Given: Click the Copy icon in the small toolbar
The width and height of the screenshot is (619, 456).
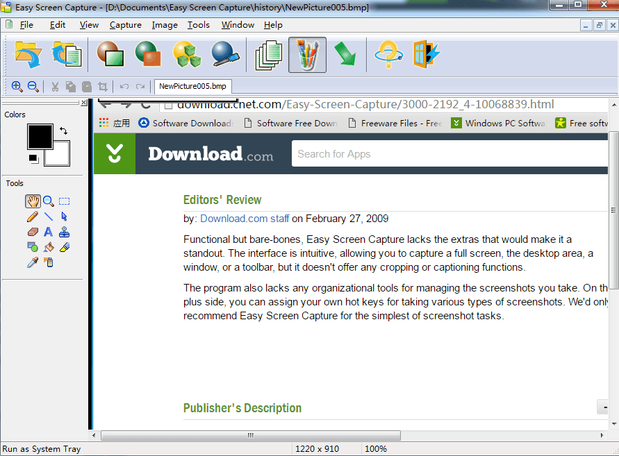Looking at the screenshot, I should tap(71, 86).
